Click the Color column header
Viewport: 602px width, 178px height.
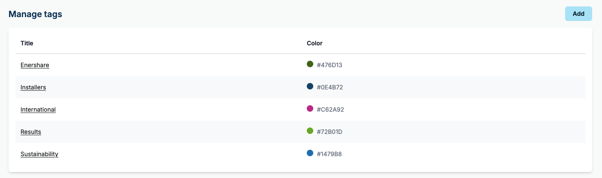click(x=315, y=43)
